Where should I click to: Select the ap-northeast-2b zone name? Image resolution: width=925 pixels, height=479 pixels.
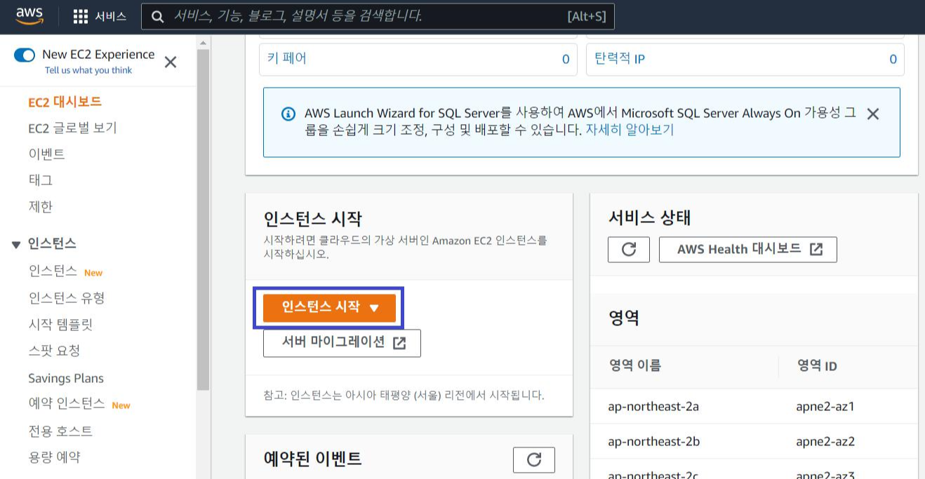[x=653, y=442]
